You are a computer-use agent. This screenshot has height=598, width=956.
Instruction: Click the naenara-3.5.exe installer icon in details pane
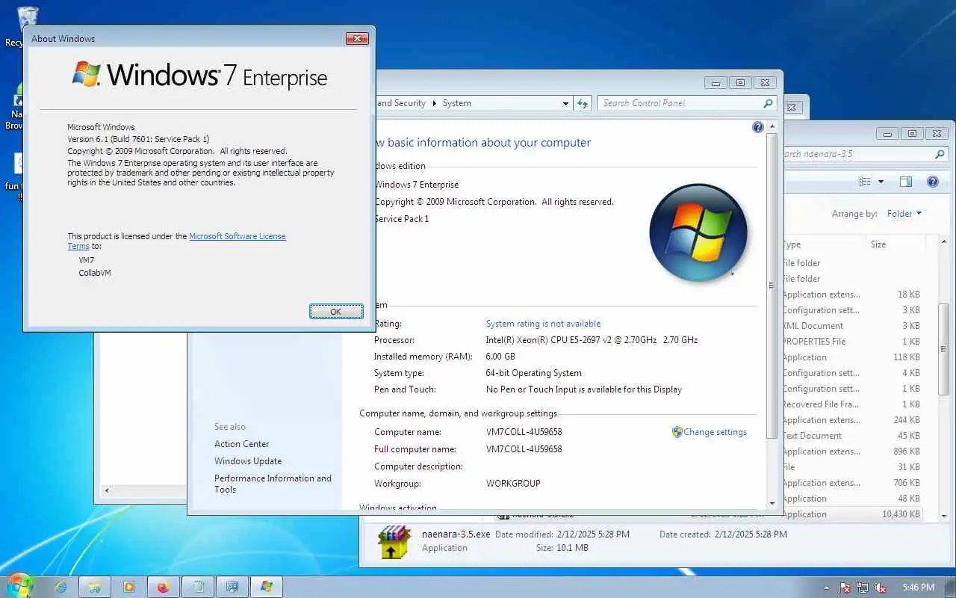tap(394, 542)
